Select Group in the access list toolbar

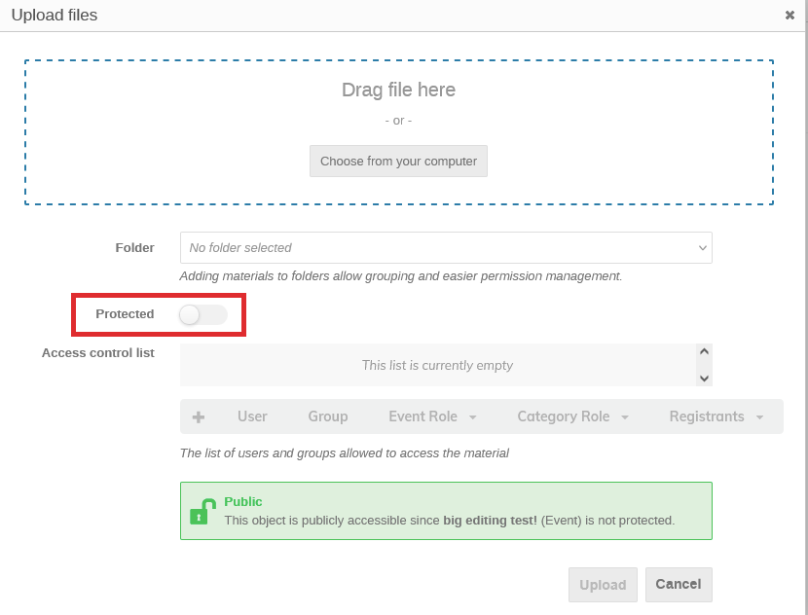328,416
